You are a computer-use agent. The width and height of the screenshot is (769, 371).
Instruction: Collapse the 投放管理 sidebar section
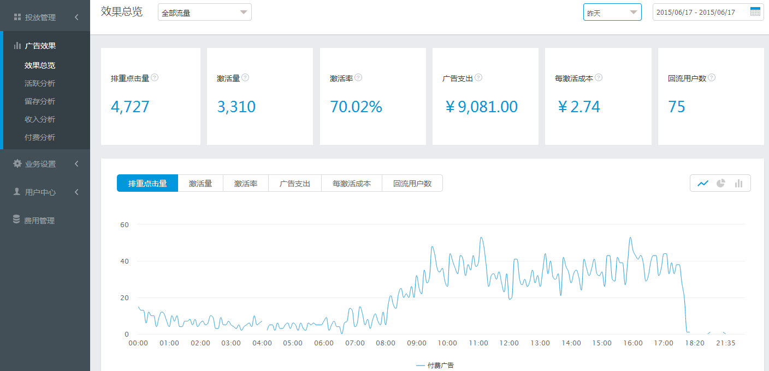pyautogui.click(x=76, y=16)
